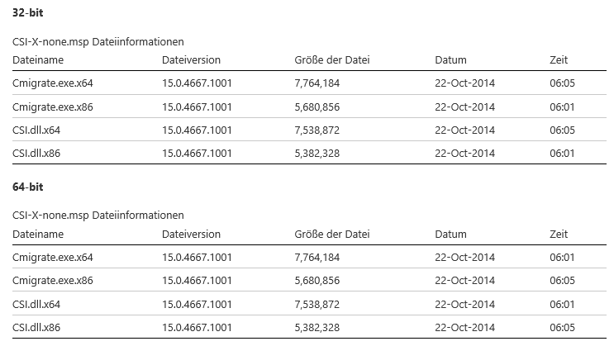Click file size 5,680,856 in 64-bit table

pos(317,281)
